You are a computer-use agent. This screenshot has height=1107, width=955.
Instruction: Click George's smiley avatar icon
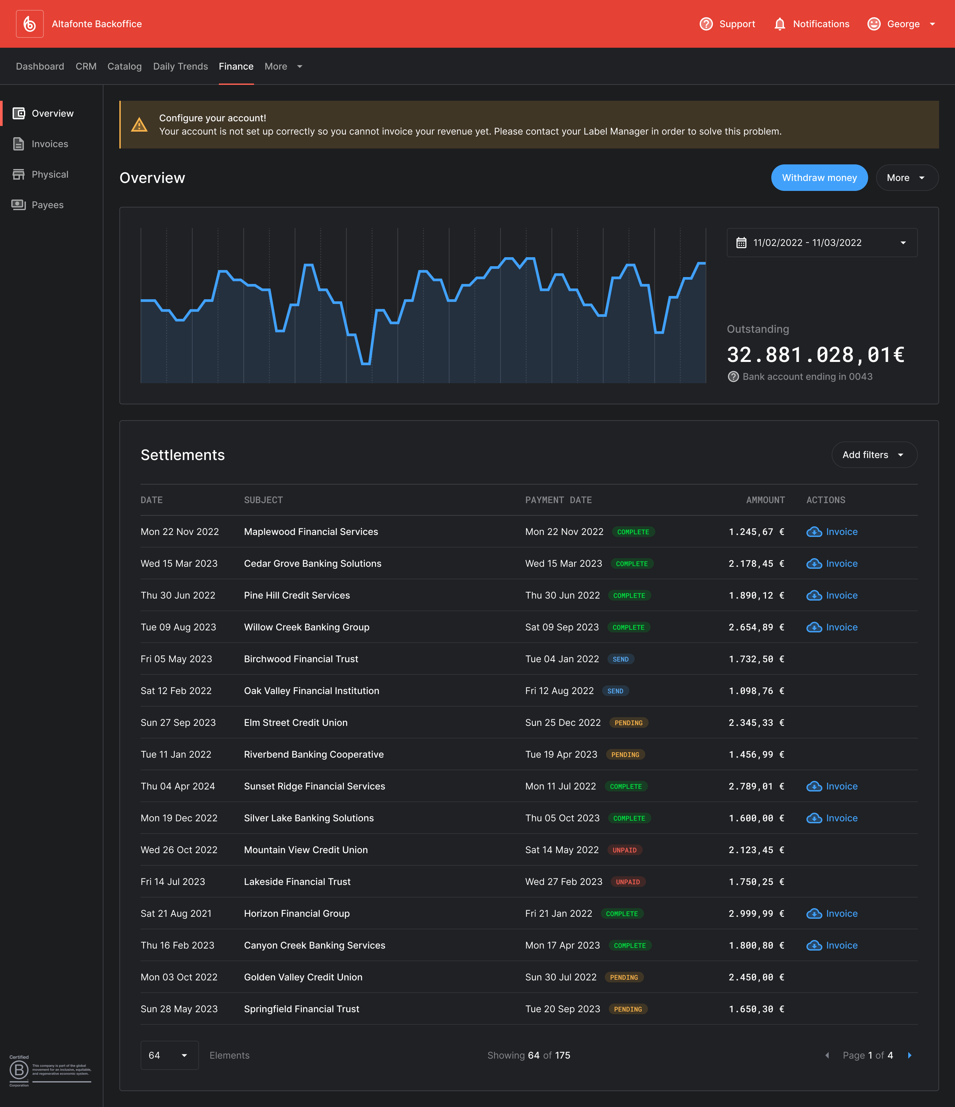coord(873,24)
